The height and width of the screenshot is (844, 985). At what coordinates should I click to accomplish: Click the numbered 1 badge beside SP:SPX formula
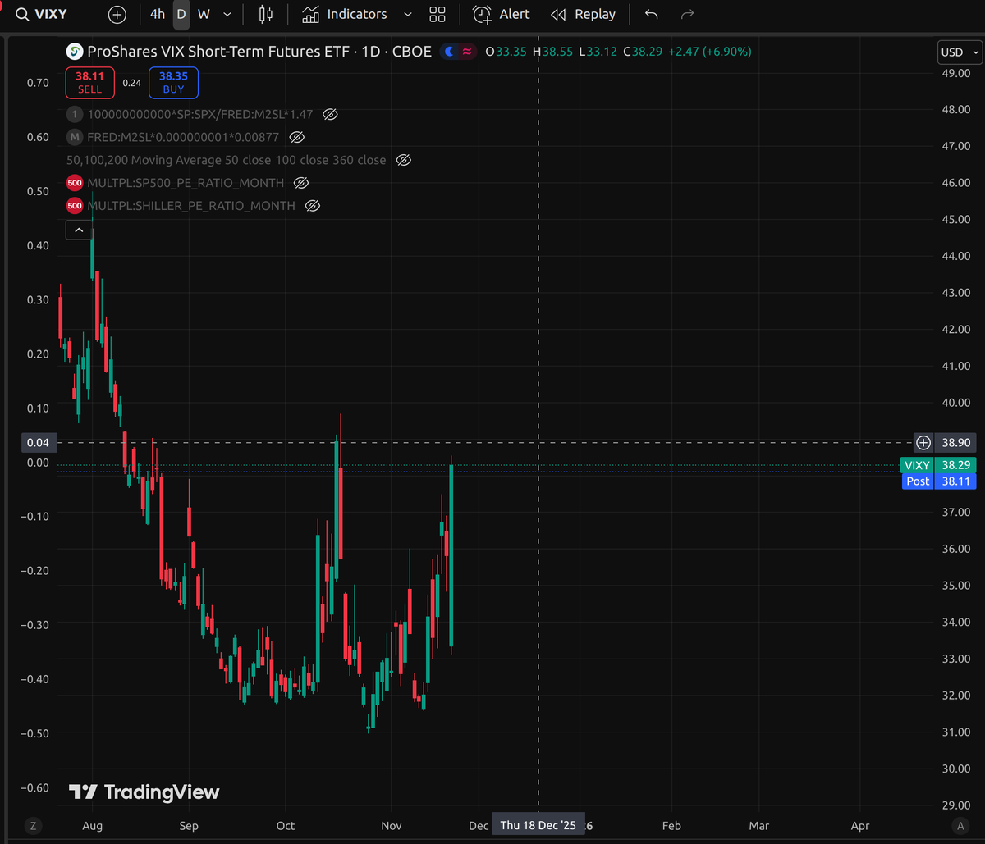[75, 114]
